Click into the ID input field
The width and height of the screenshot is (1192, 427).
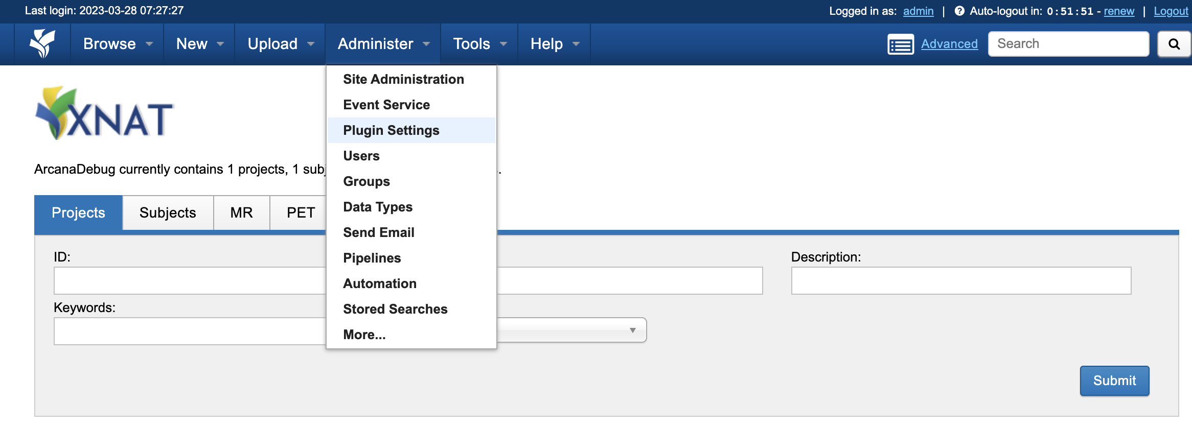[190, 280]
